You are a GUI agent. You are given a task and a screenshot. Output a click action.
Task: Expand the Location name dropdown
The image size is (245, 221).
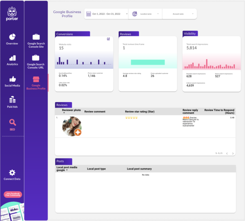coord(145,14)
